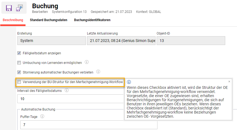The width and height of the screenshot is (237, 130).
Task: Click the Save floppy disk icon
Action: pyautogui.click(x=9, y=8)
